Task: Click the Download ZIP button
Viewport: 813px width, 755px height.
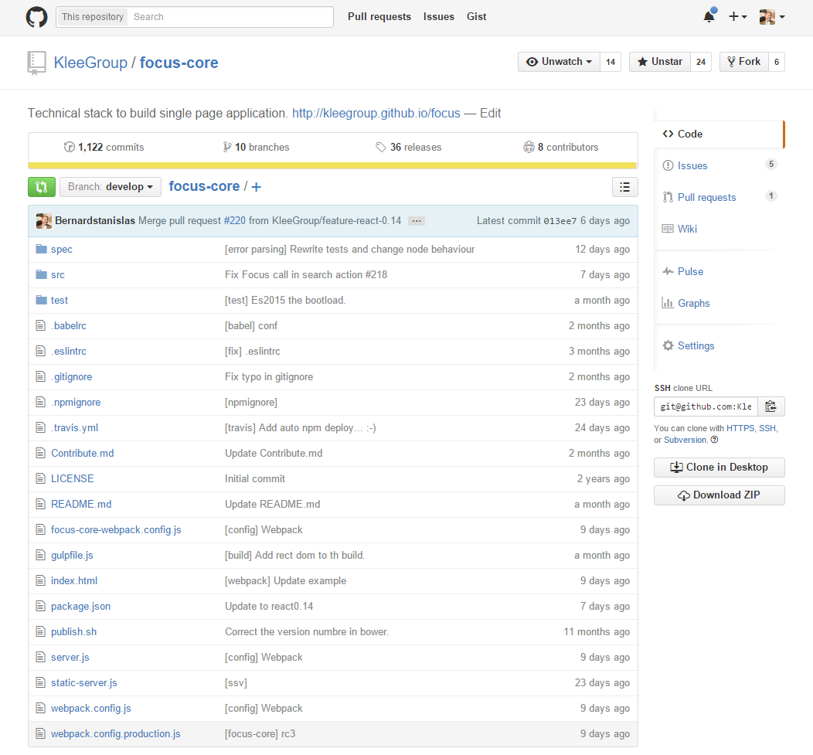Action: pos(719,495)
